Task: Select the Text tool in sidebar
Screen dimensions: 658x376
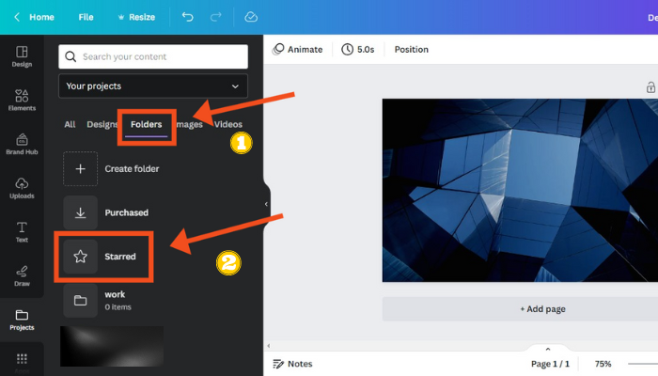Action: point(22,232)
